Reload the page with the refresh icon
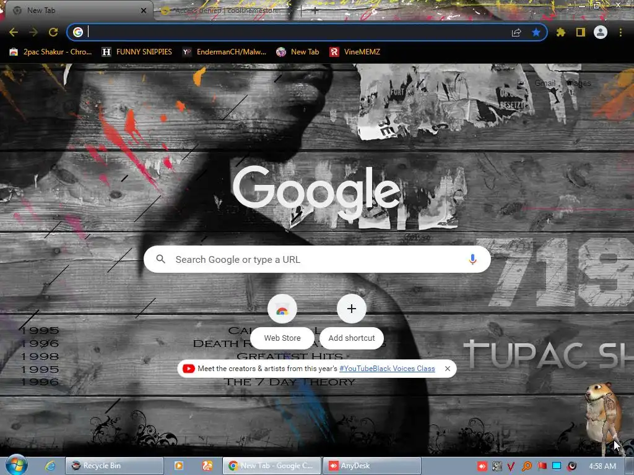 pyautogui.click(x=53, y=32)
